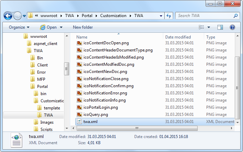Click the horizontal scrollbar thumb of file list
Screen dimensions: 243x152
click(x=137, y=128)
